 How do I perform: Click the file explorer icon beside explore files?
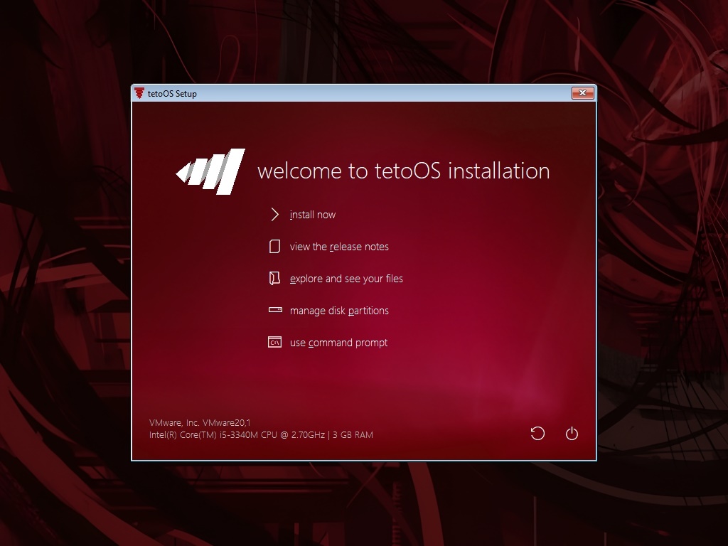[275, 278]
